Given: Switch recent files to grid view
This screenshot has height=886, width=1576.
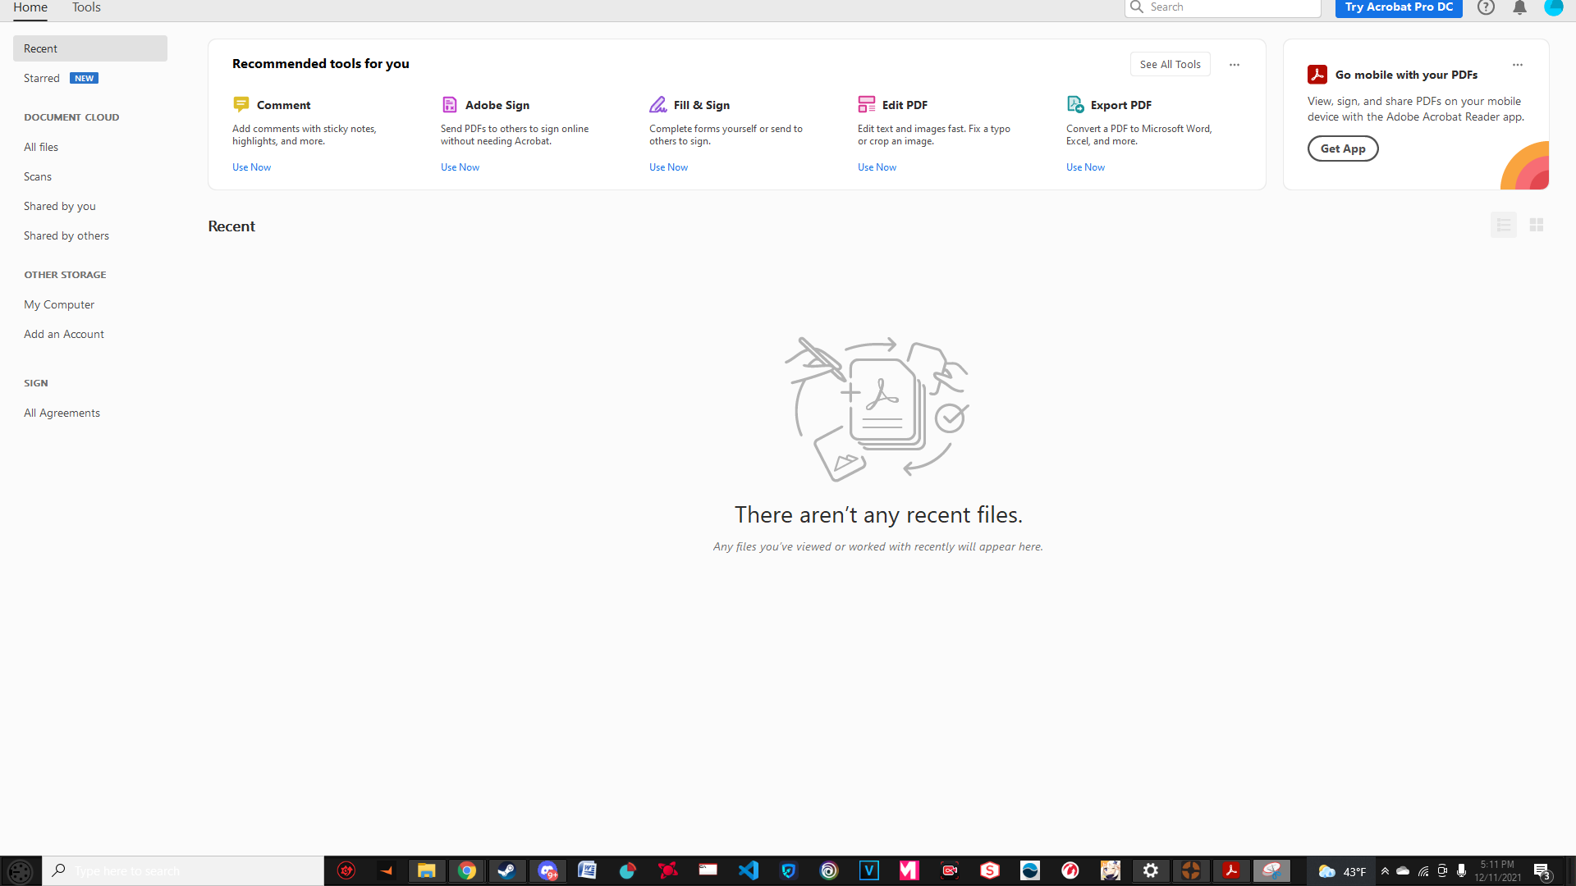Looking at the screenshot, I should coord(1537,224).
